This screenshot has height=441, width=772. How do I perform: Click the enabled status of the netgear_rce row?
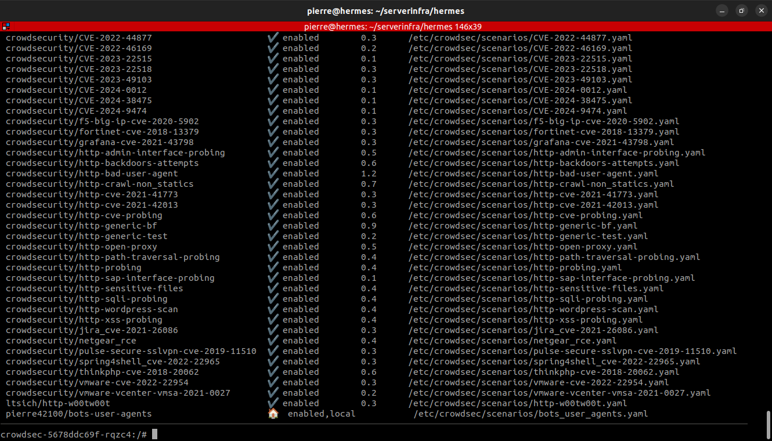click(301, 341)
